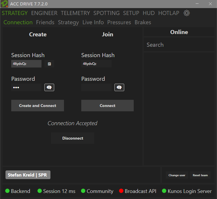
Task: Click the red Broadcast API status dot
Action: pos(121,191)
